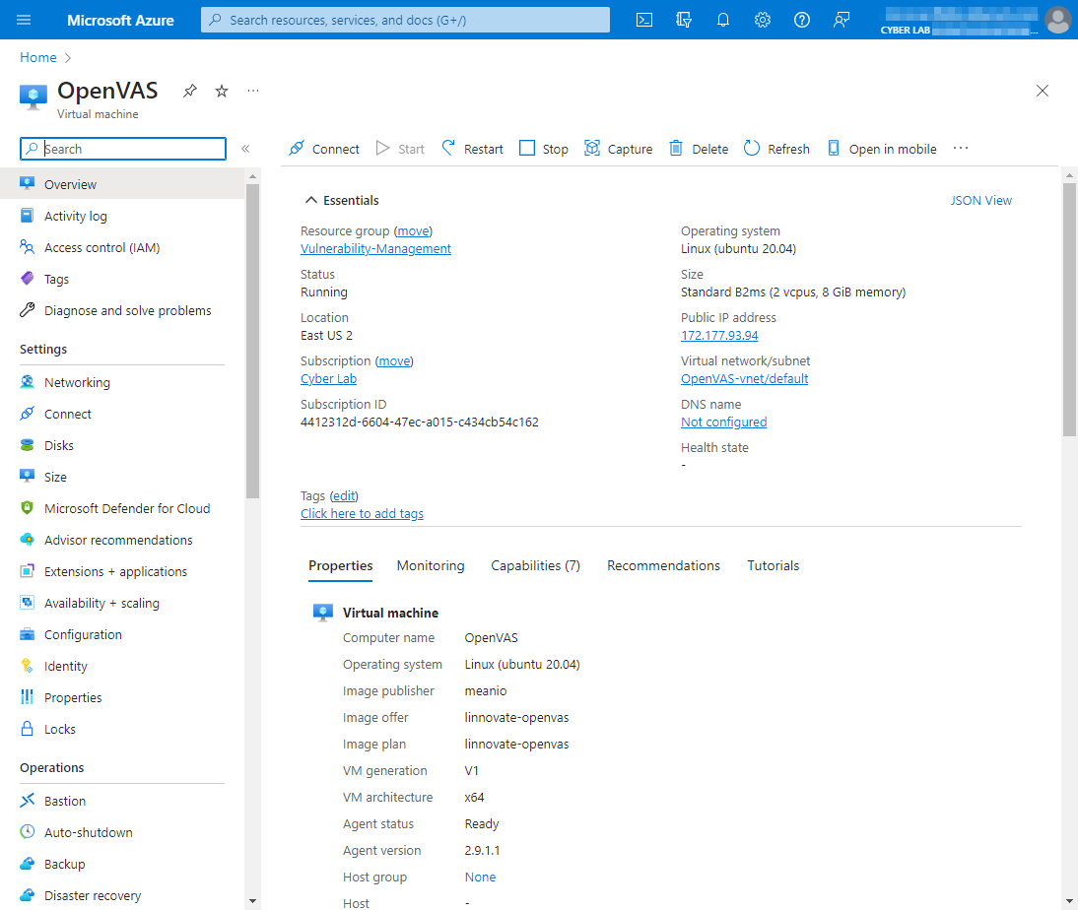Open the Identity key icon
Screen dimensions: 1078x910
(x=27, y=666)
